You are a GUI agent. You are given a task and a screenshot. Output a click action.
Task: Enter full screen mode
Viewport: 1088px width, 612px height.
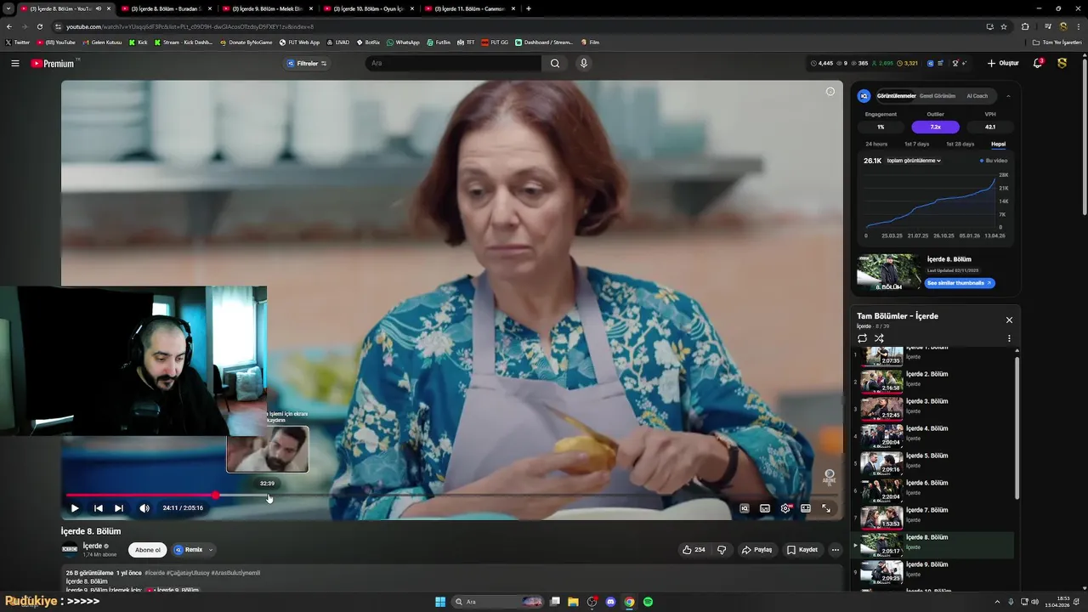tap(826, 508)
